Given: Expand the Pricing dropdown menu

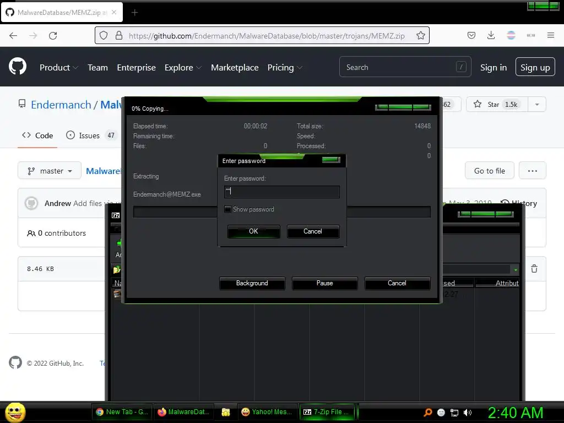Looking at the screenshot, I should tap(285, 67).
